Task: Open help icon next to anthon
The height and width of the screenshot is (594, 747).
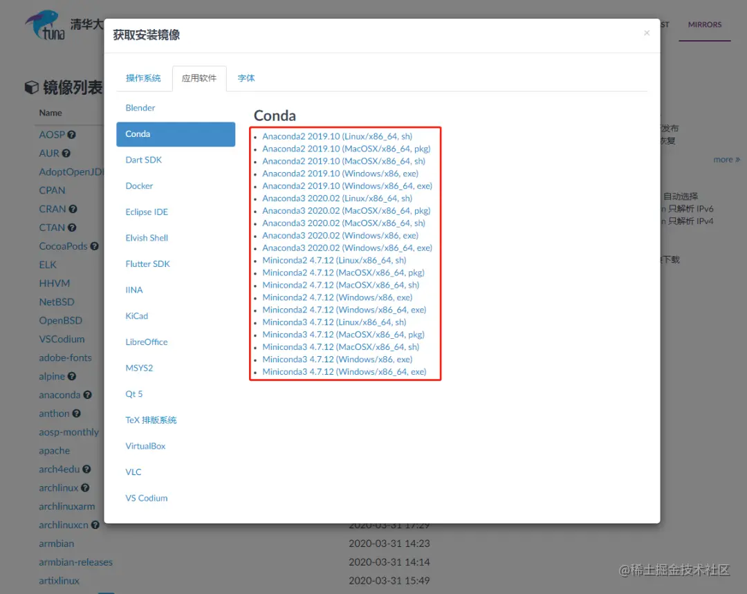Action: coord(77,414)
